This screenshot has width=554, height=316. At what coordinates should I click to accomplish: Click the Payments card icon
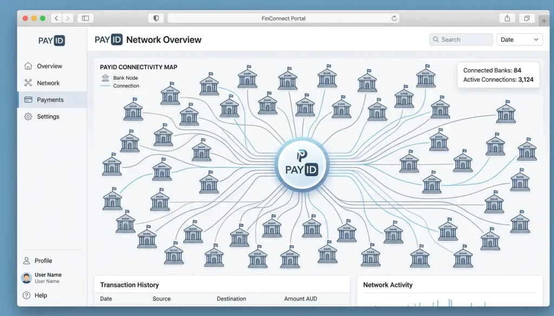pos(28,100)
